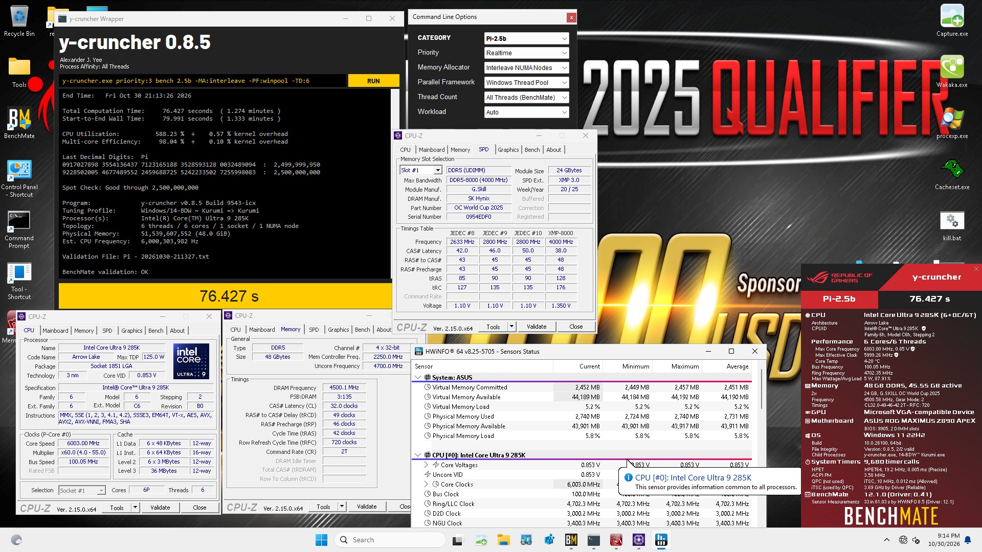Open the Graphics tab in CPU-Z SPD window
This screenshot has width=982, height=552.
[508, 150]
